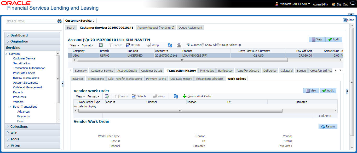Viewport: 357px width, 153px height.
Task: Select the Current radio button
Action: click(x=188, y=45)
